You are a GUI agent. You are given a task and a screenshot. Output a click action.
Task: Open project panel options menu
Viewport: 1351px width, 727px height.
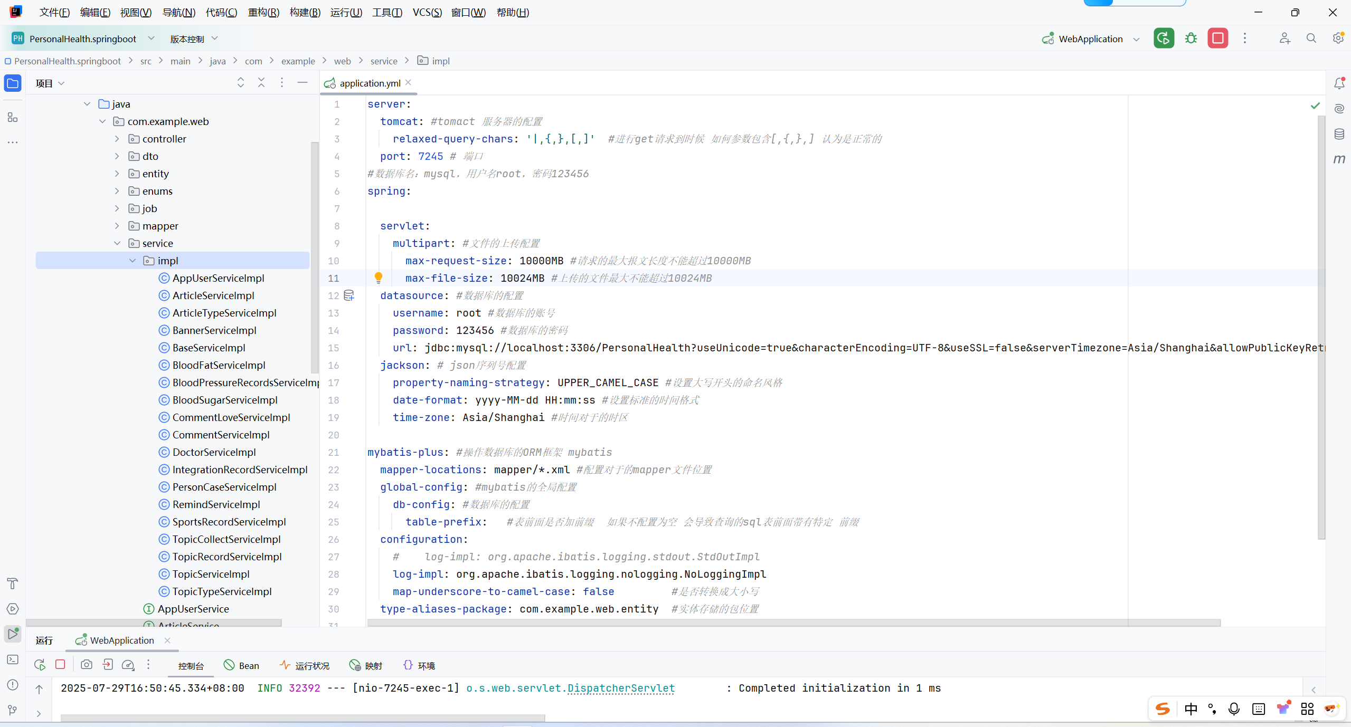(282, 83)
